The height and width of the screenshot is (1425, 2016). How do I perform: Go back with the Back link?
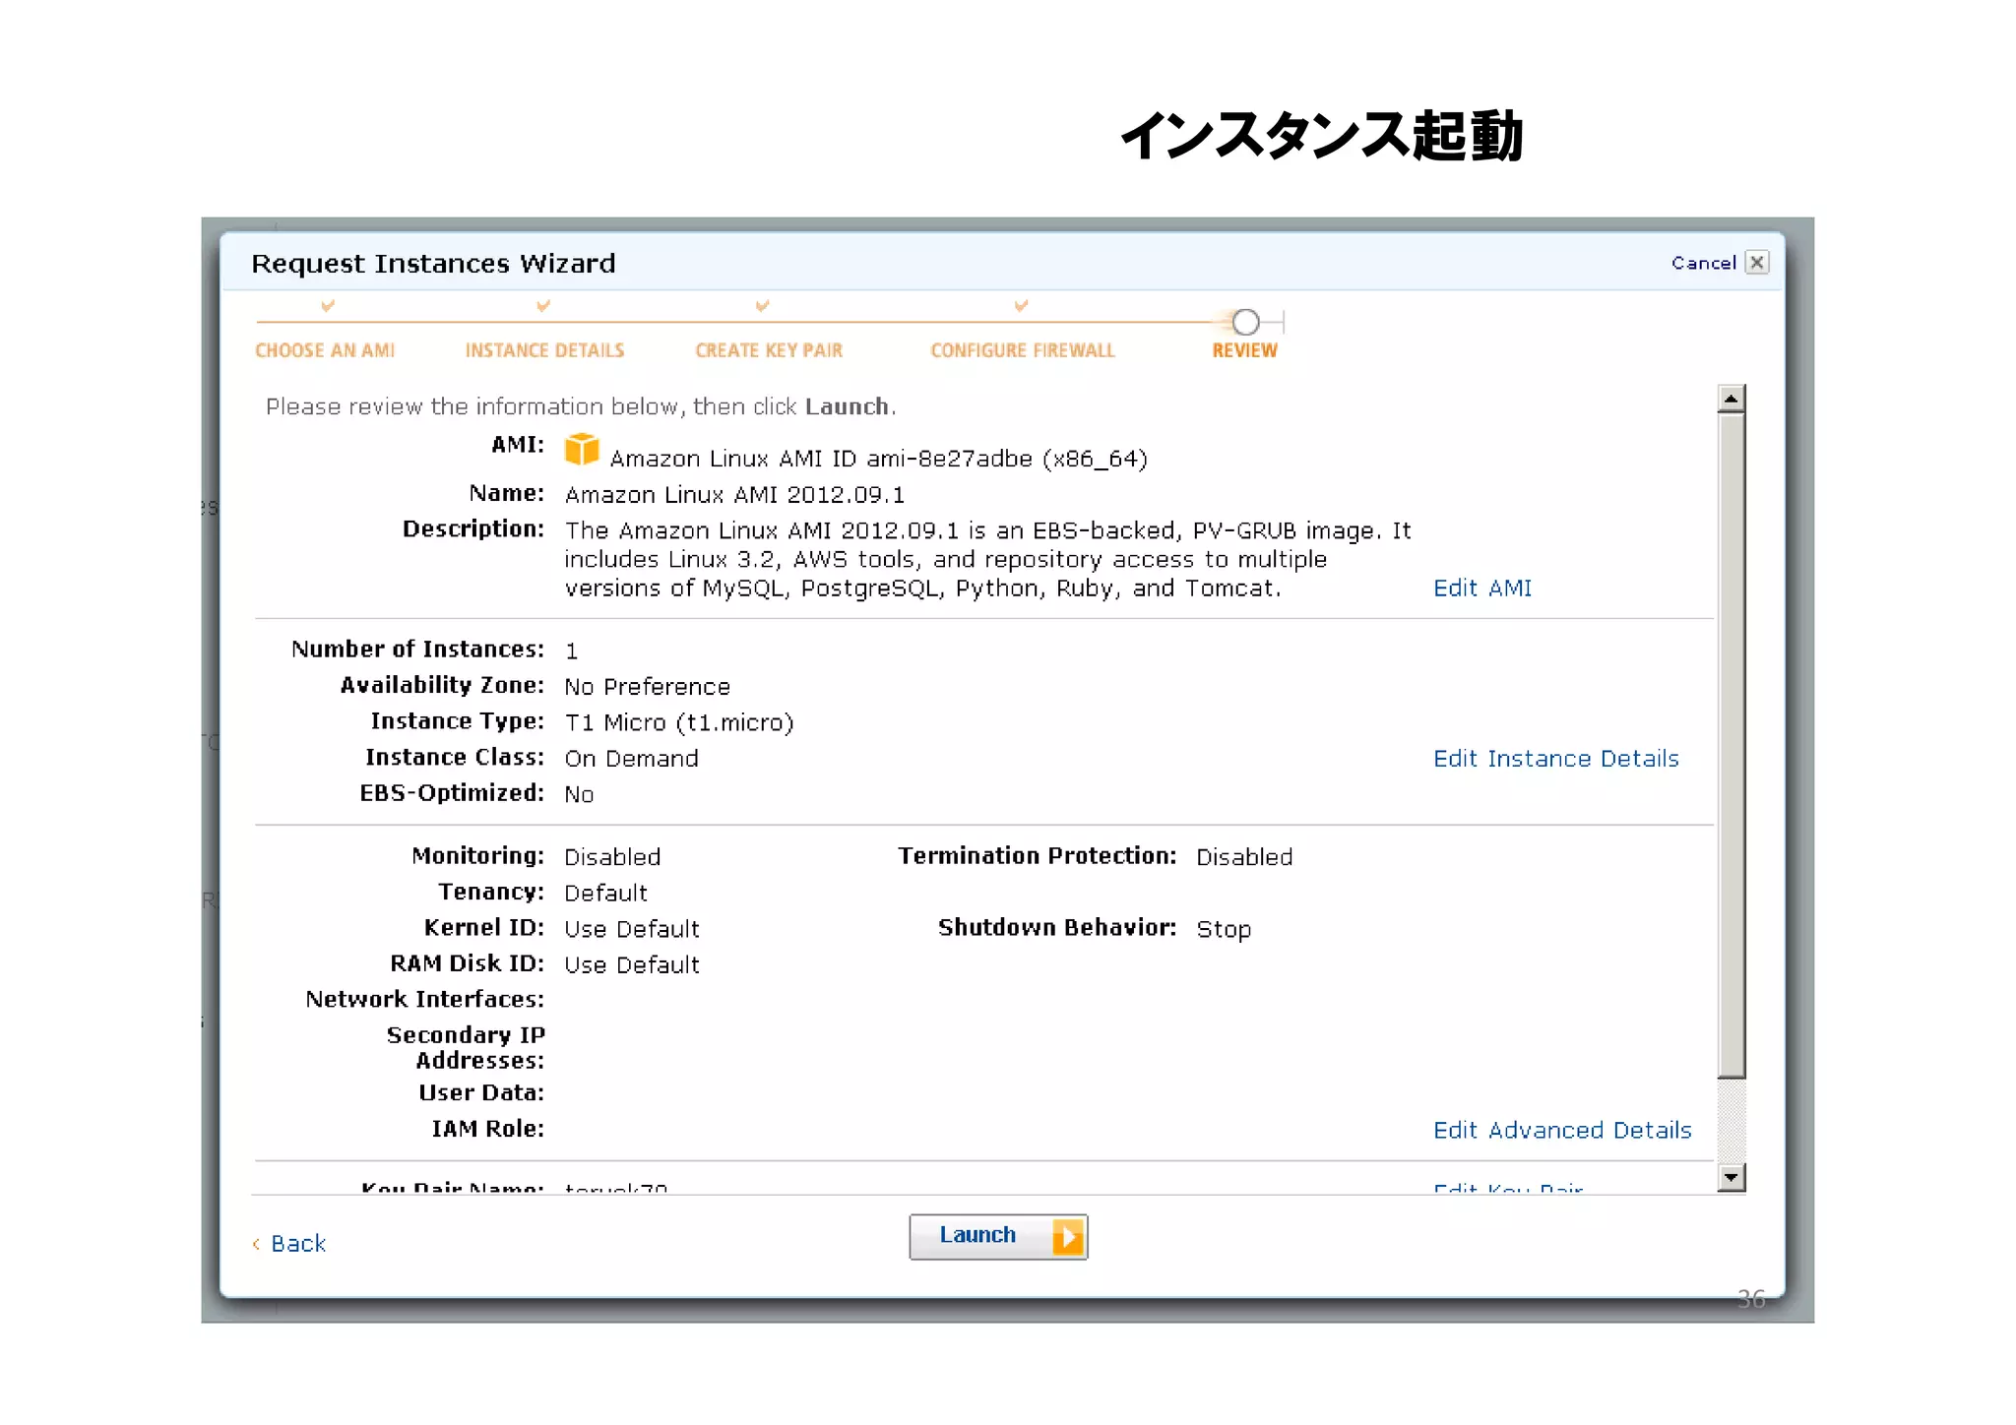point(297,1244)
